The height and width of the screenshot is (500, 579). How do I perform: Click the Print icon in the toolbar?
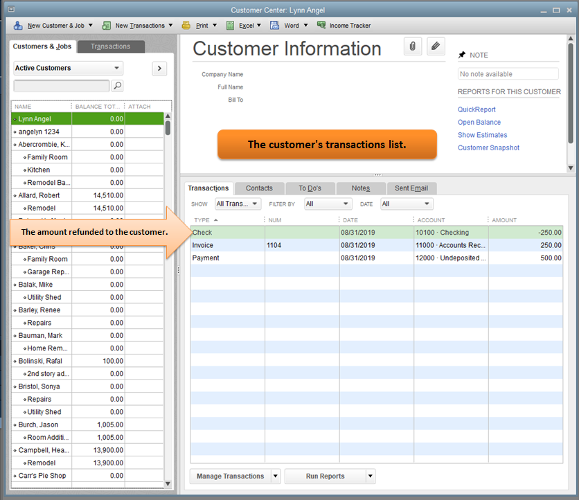(186, 26)
